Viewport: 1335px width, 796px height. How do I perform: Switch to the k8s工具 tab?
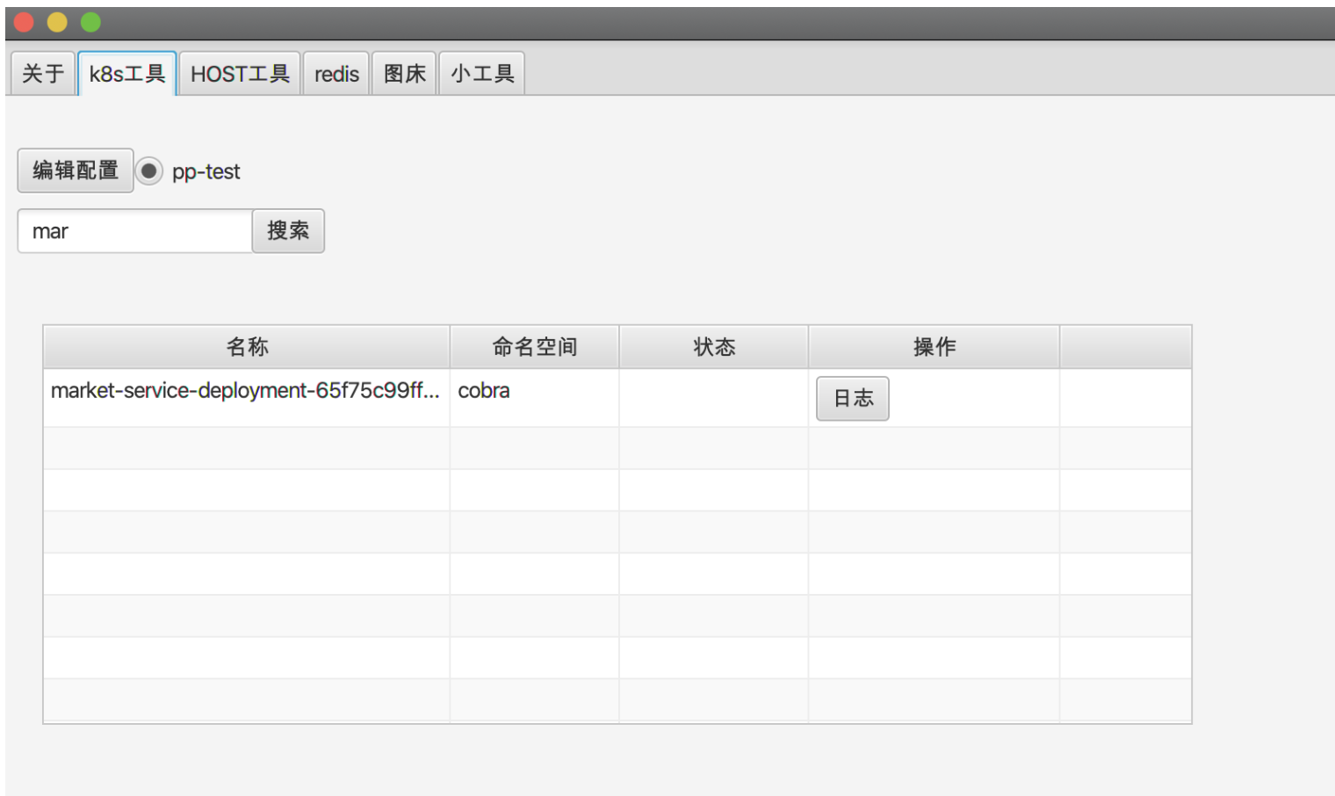point(127,73)
